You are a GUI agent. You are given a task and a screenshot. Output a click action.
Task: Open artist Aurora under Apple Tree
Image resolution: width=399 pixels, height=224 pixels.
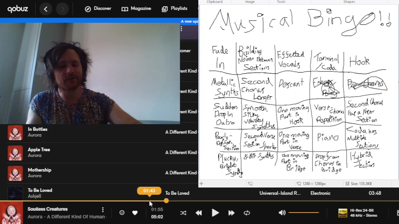tap(35, 155)
